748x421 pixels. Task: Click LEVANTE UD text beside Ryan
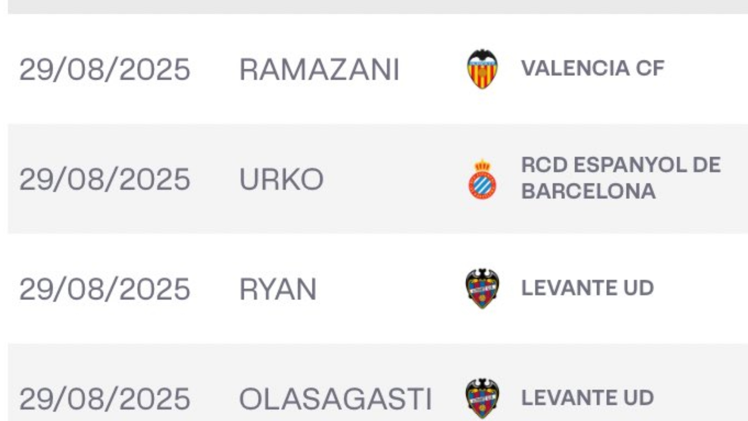(587, 288)
